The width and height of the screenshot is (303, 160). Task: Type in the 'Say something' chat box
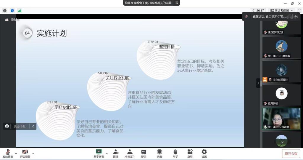(x=20, y=126)
